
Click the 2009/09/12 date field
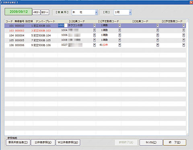pyautogui.click(x=18, y=12)
